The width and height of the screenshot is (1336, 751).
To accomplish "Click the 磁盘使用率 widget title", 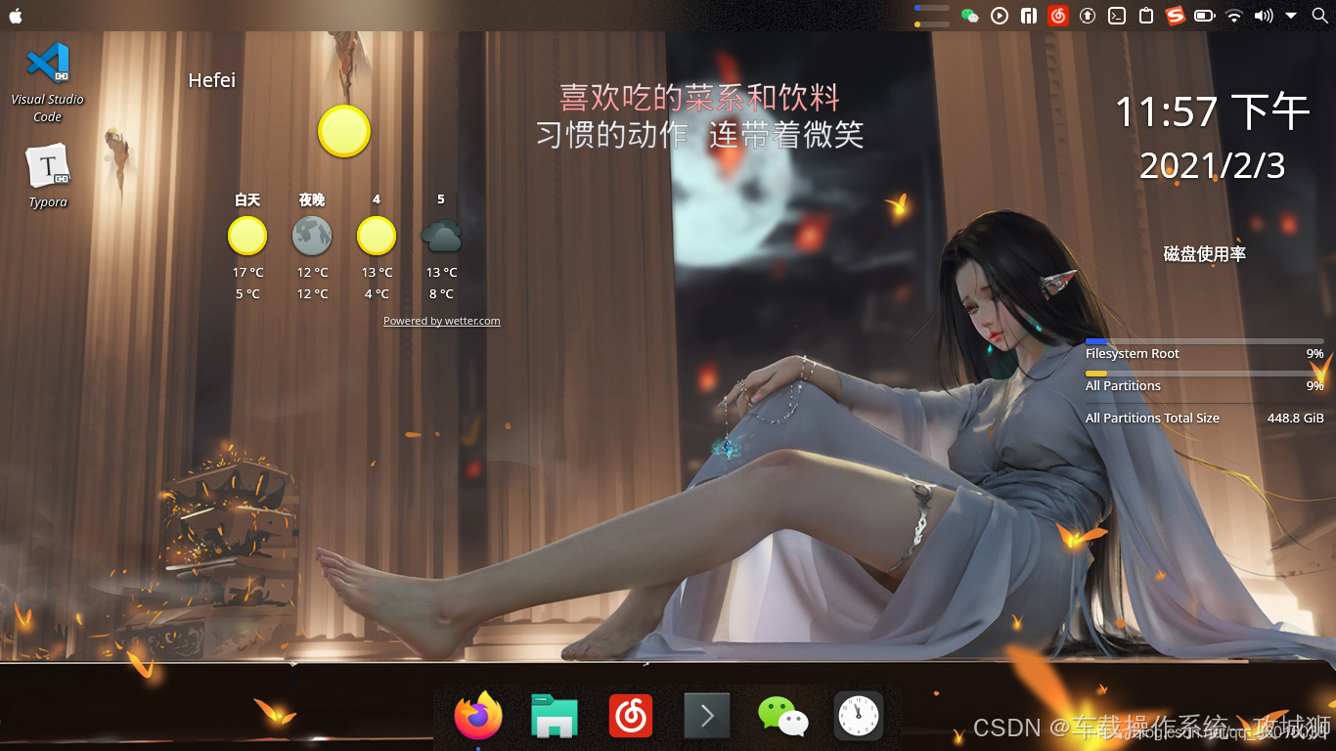I will [1205, 254].
